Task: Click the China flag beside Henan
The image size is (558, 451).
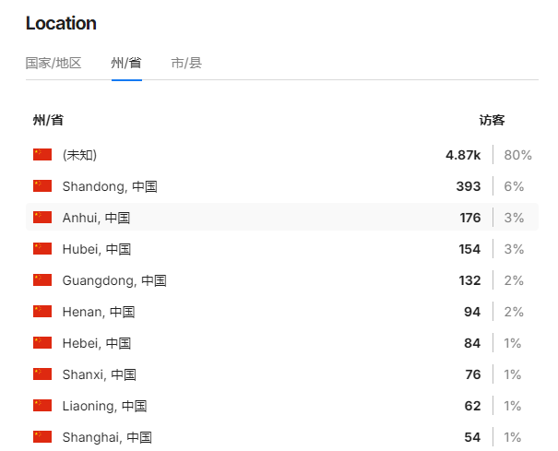Action: tap(42, 312)
